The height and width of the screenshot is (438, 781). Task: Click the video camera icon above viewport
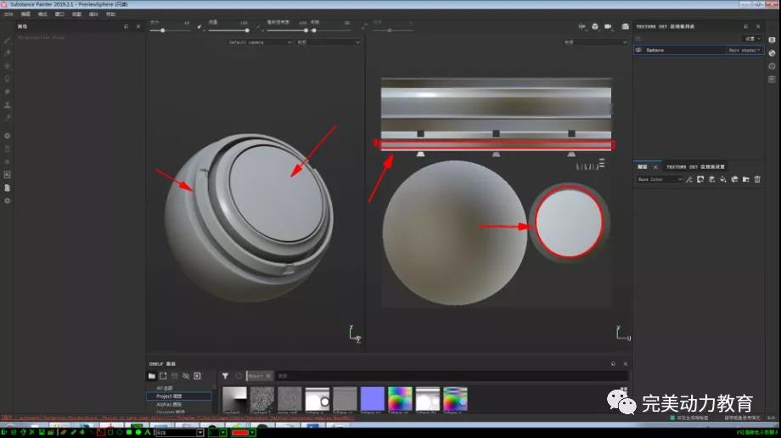coord(608,26)
